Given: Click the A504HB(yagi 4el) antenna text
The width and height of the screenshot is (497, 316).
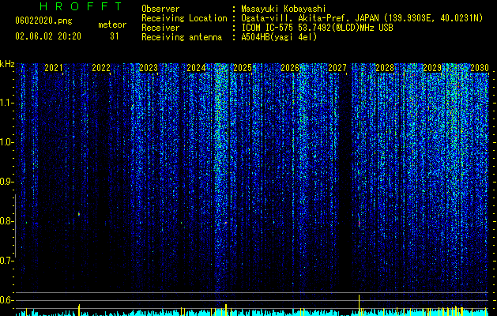Looking at the screenshot, I should point(279,37).
